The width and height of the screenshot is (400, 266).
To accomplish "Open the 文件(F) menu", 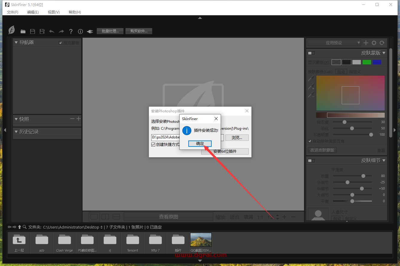I will [13, 12].
